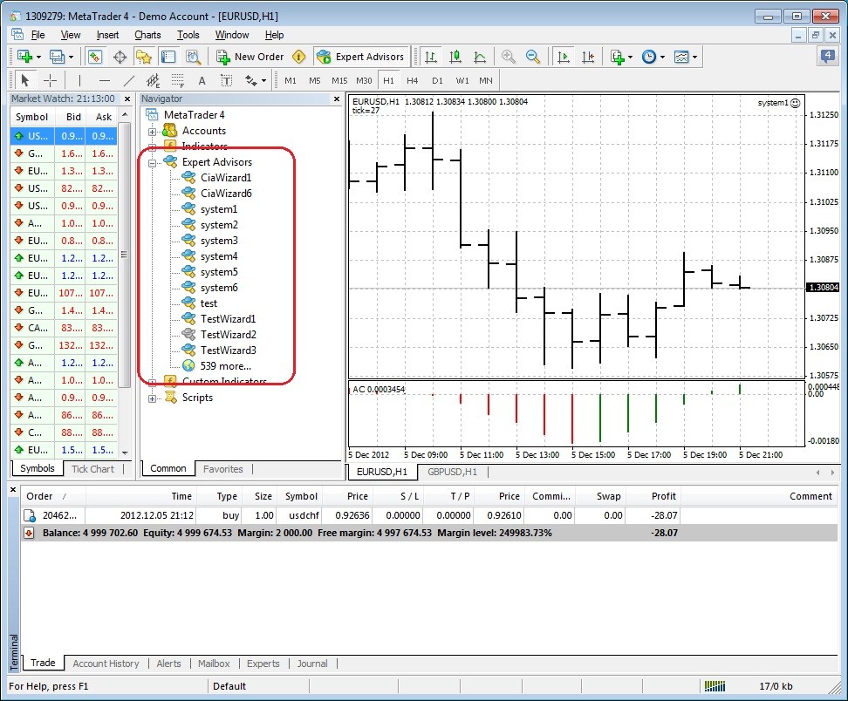Close the Terminal panel

tap(13, 490)
